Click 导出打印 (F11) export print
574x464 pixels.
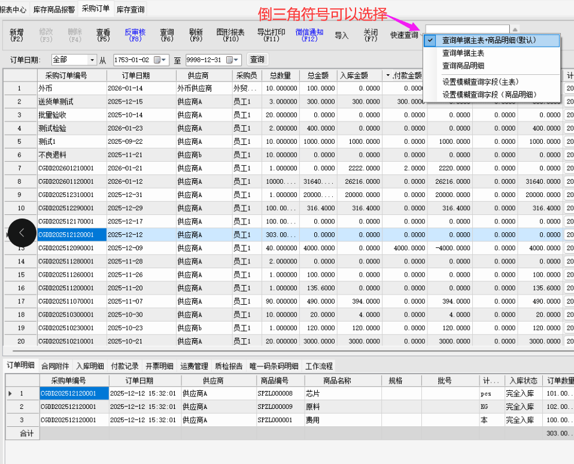(x=271, y=35)
